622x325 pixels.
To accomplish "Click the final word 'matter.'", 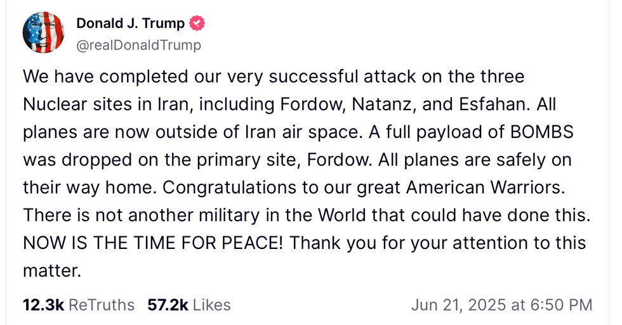I will tap(52, 271).
